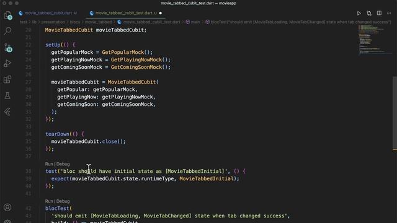Switch to movie_tabbed_cubit.dart tab
397x223 pixels.
tap(48, 13)
